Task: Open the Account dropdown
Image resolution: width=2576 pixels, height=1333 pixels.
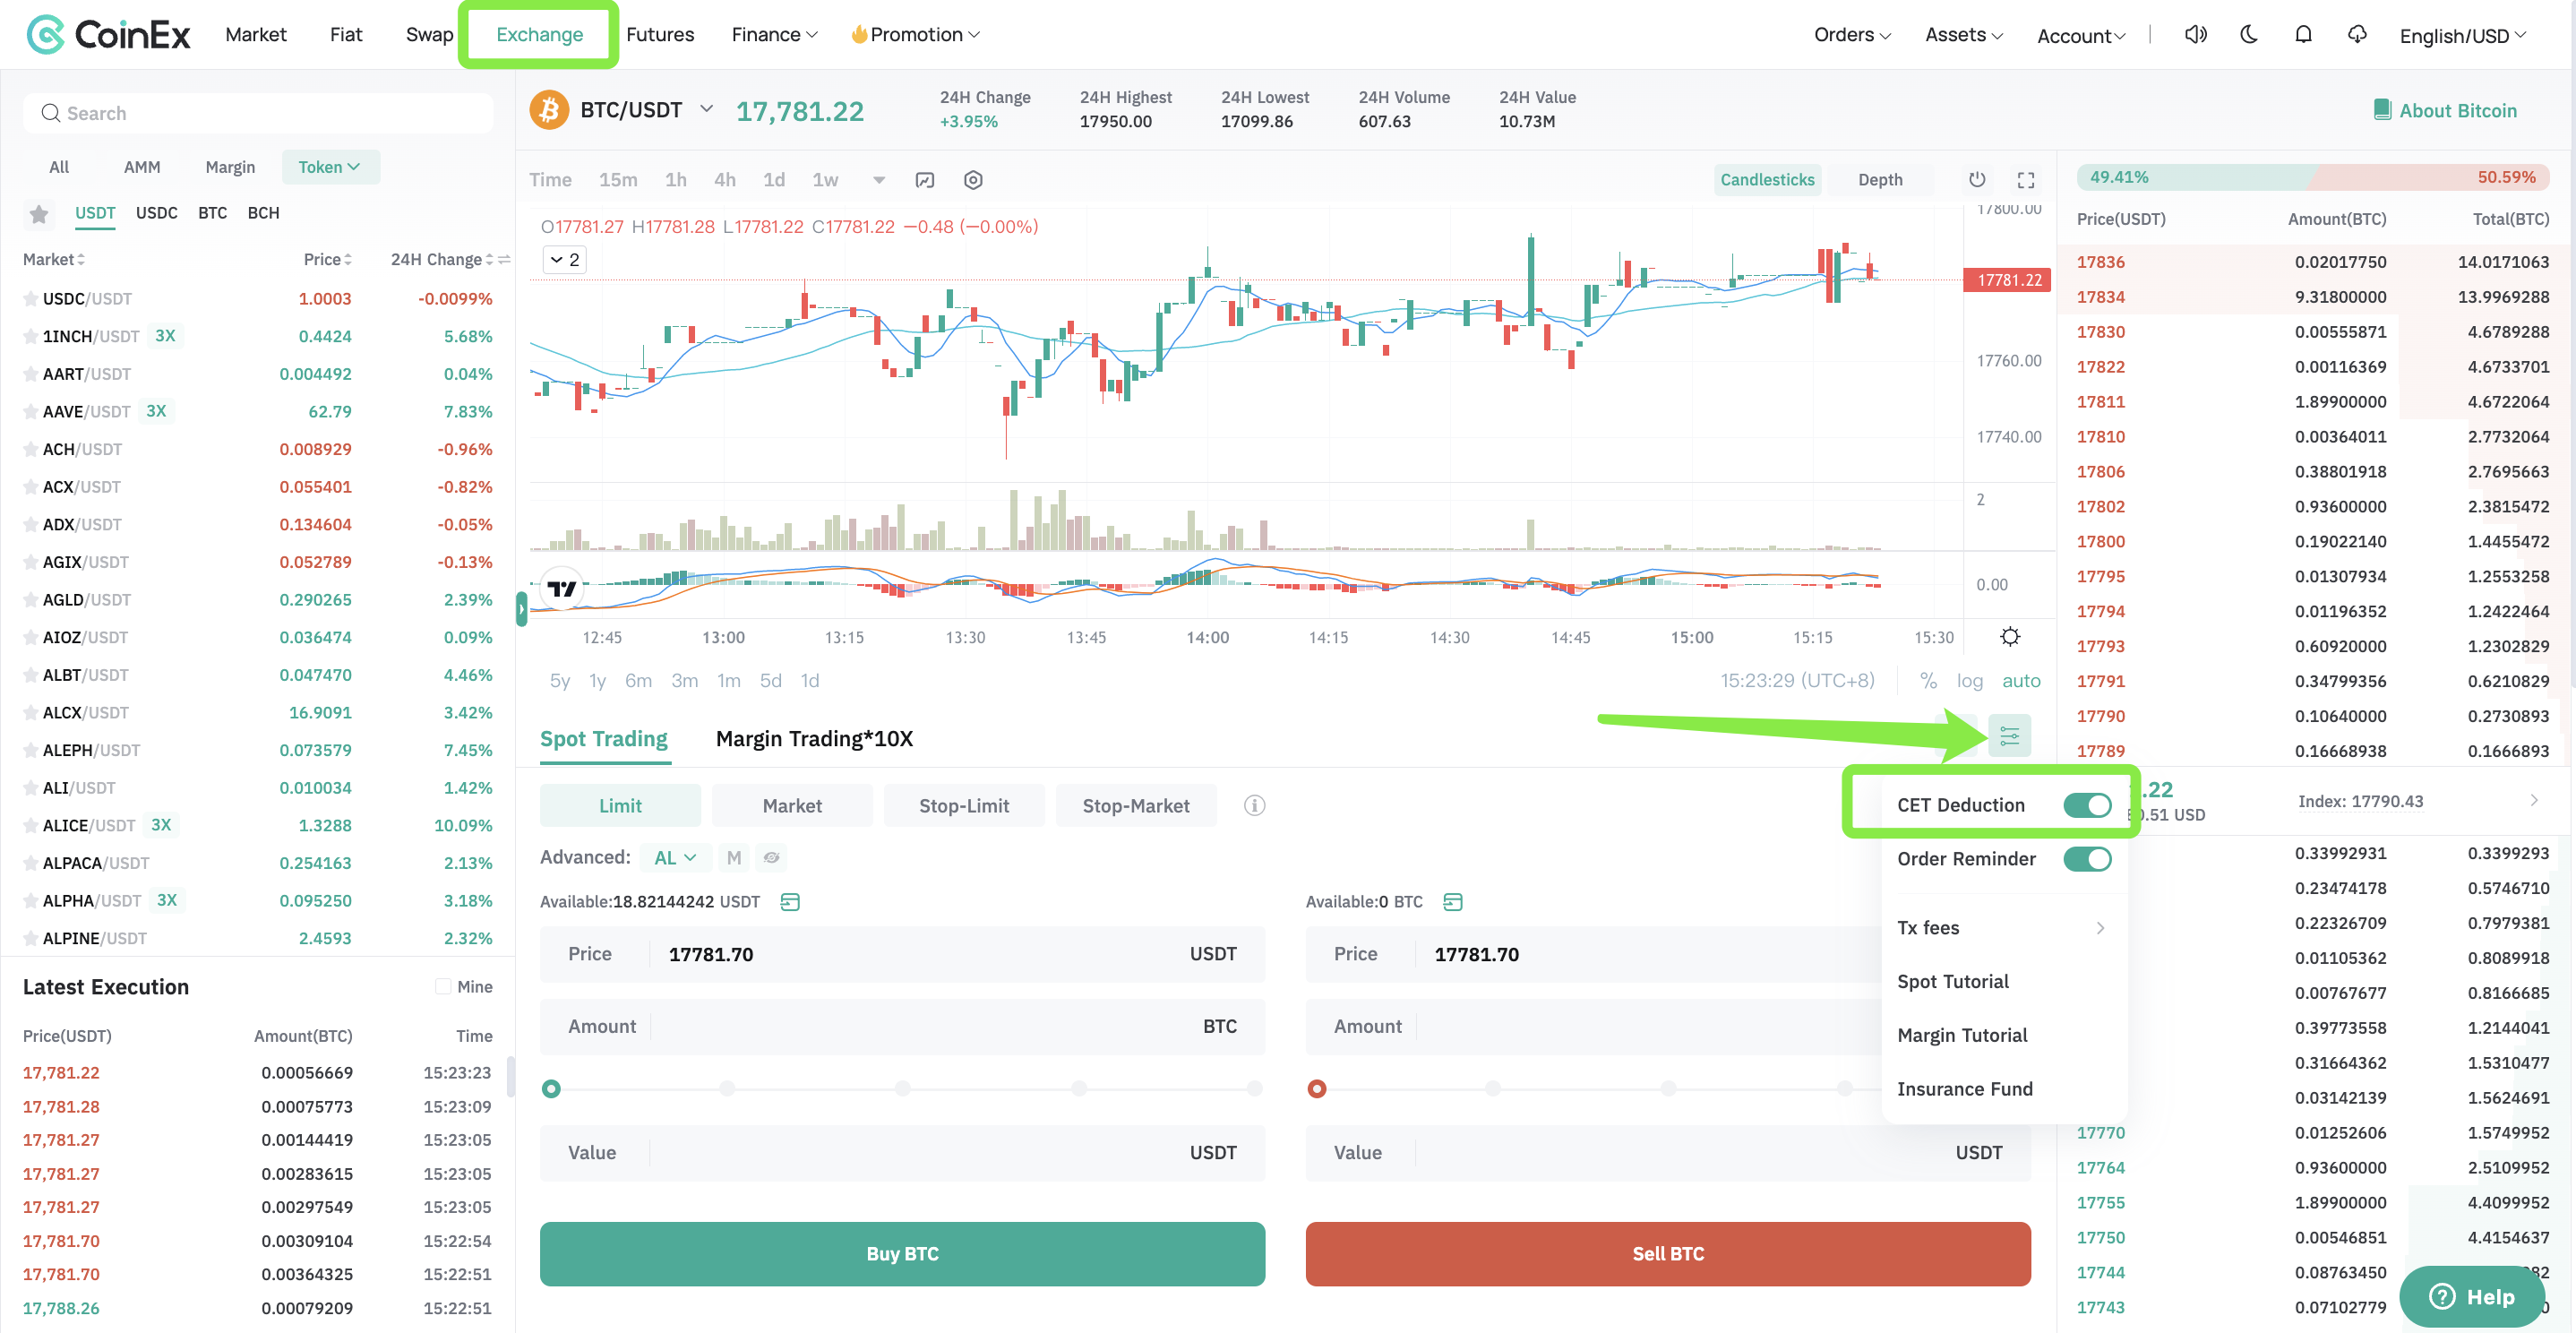Action: [2081, 36]
